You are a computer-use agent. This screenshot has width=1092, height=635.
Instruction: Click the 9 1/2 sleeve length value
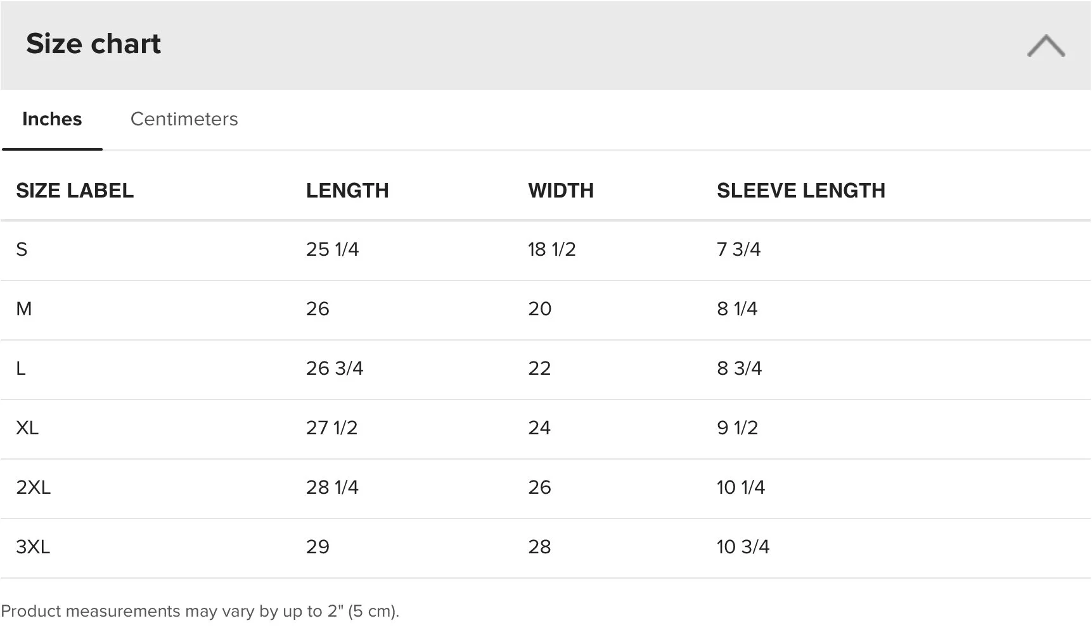[737, 428]
